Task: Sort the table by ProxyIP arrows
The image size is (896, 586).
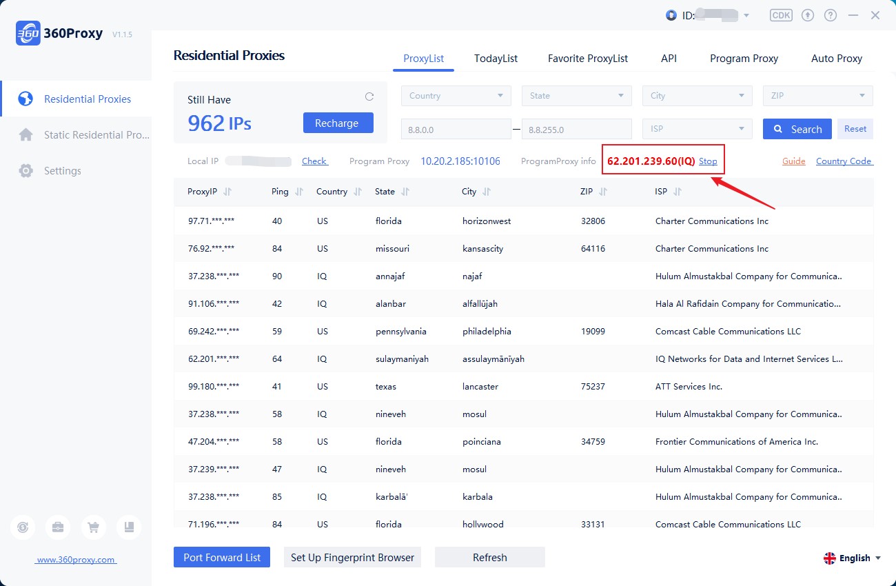Action: 227,192
